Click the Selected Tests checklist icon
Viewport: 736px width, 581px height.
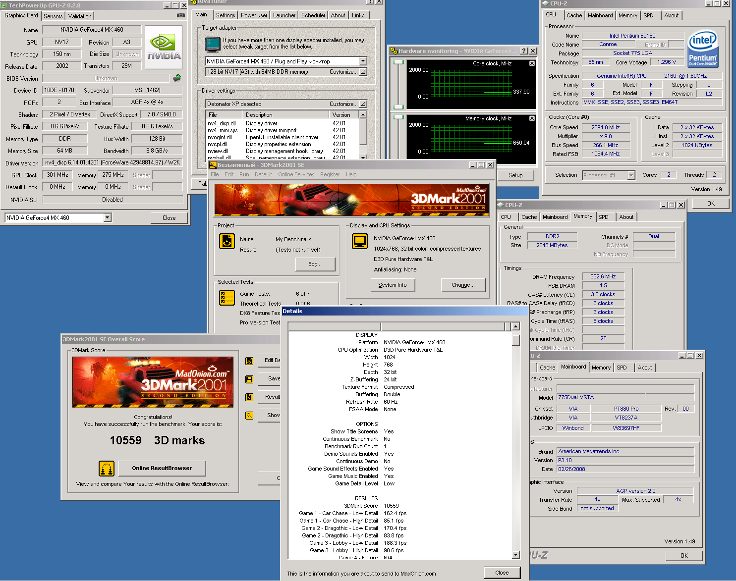(227, 297)
